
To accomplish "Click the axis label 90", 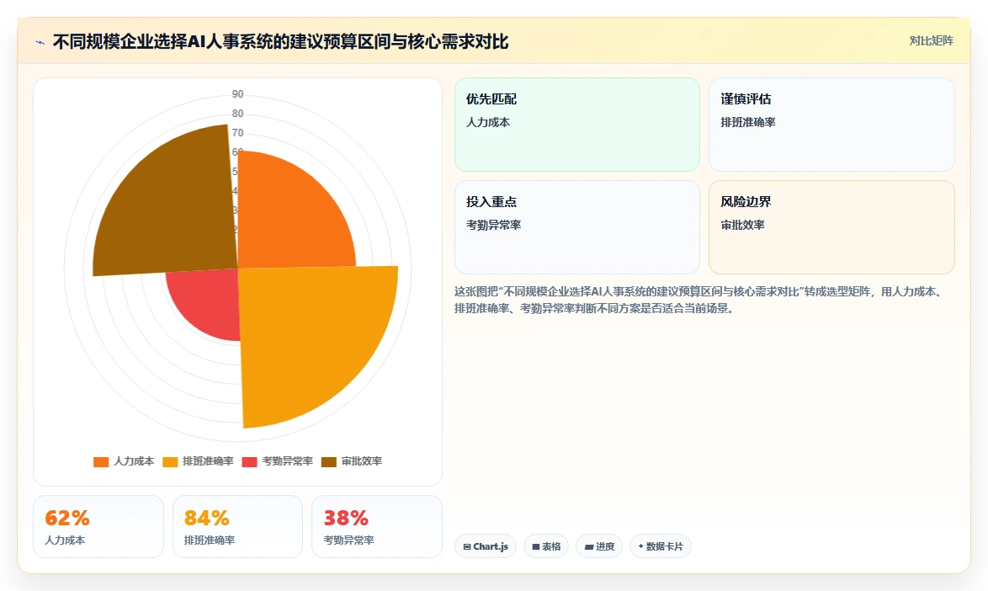I will pyautogui.click(x=237, y=94).
